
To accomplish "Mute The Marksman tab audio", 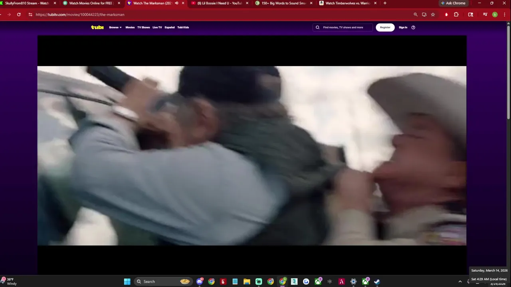I will click(x=176, y=3).
